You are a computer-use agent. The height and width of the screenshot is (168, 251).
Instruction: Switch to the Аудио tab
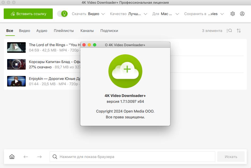(42, 31)
